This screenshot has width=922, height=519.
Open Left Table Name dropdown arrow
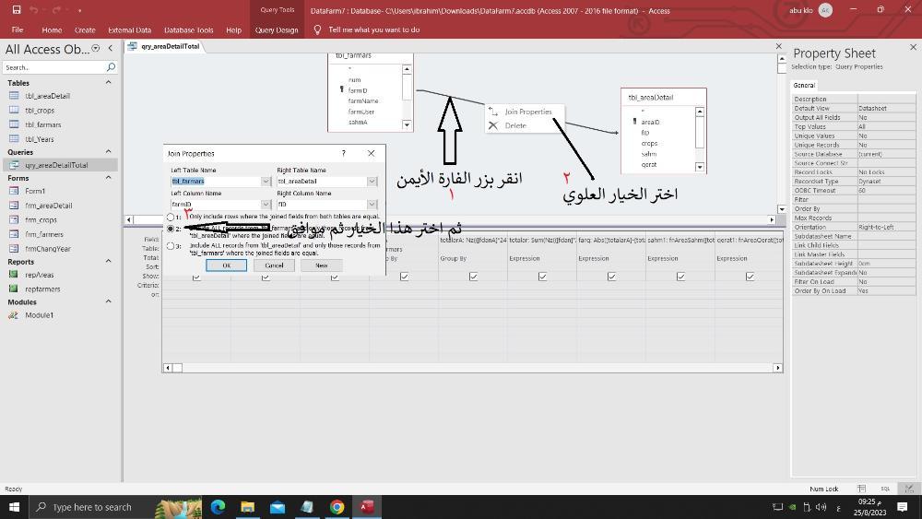pyautogui.click(x=266, y=182)
